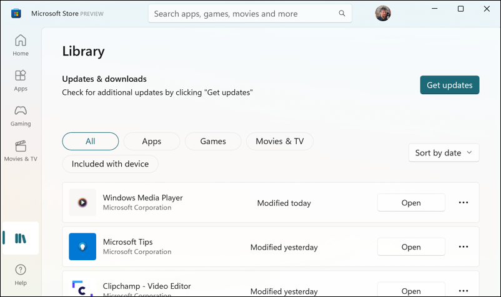The height and width of the screenshot is (297, 501).
Task: Open Clipchamp - Video Editor
Action: coord(411,290)
